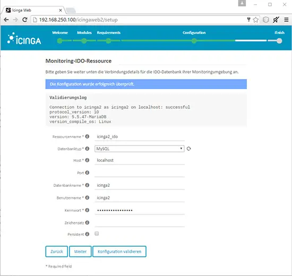Click the browser back arrow

click(6, 20)
